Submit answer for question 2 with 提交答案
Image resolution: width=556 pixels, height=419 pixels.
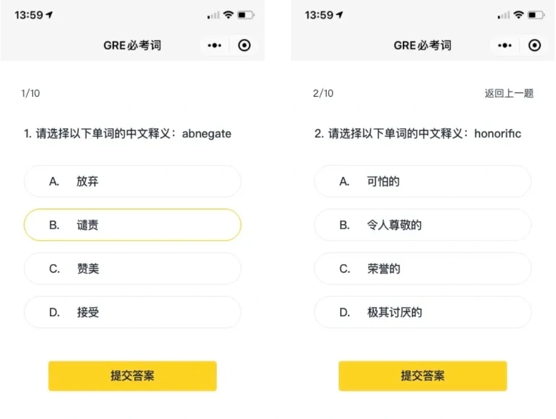point(423,376)
